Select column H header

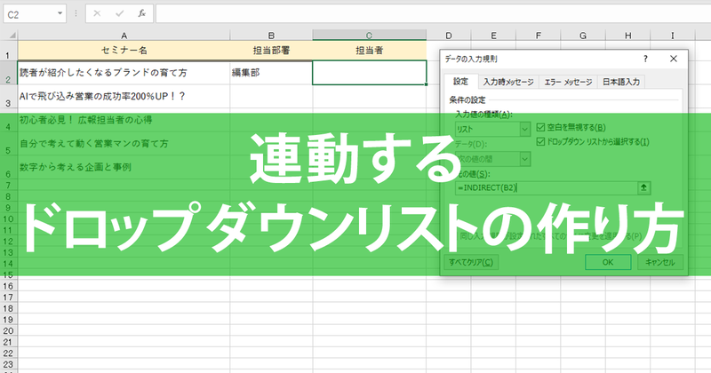[627, 36]
